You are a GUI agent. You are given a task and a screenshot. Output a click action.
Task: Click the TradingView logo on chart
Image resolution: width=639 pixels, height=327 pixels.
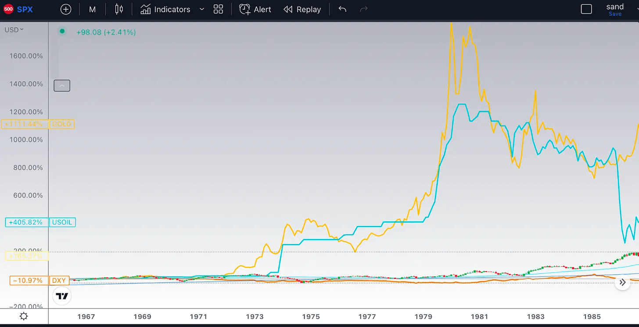tap(62, 296)
